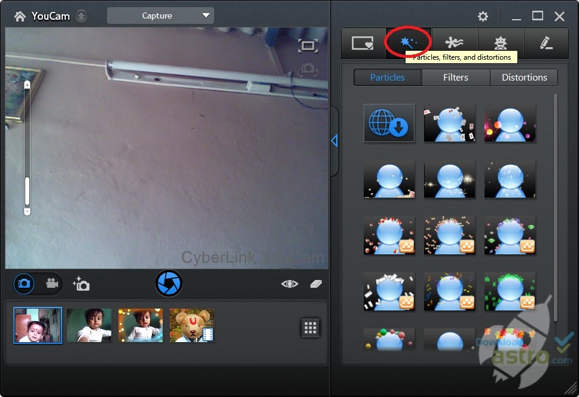The height and width of the screenshot is (397, 579).
Task: Open the Frames and scenes panel
Action: point(364,43)
